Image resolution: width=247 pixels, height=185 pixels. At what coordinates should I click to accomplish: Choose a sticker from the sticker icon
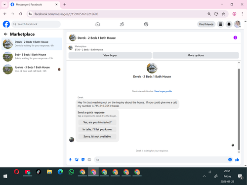83,159
